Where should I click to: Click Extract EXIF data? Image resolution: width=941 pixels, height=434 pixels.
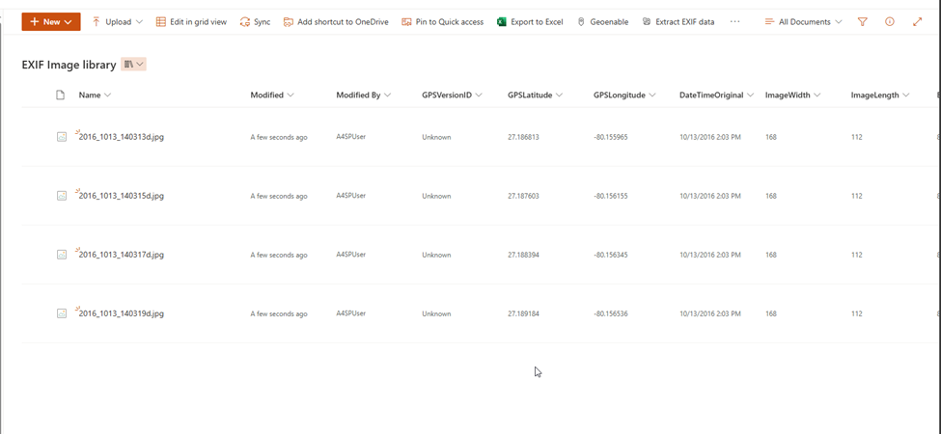point(678,21)
